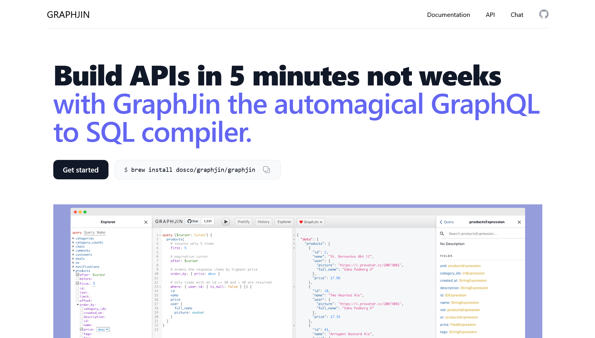
Task: Open name: StringExpression field
Action: click(x=459, y=303)
